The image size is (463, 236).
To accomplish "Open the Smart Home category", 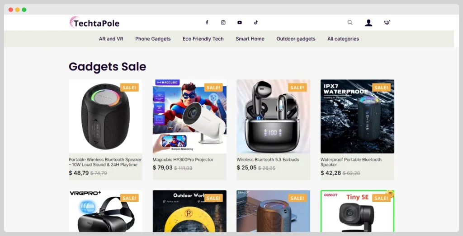I will pos(250,39).
